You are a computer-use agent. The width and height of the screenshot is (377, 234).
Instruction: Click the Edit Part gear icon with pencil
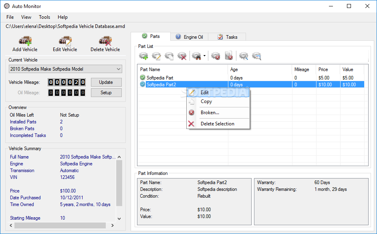157,56
